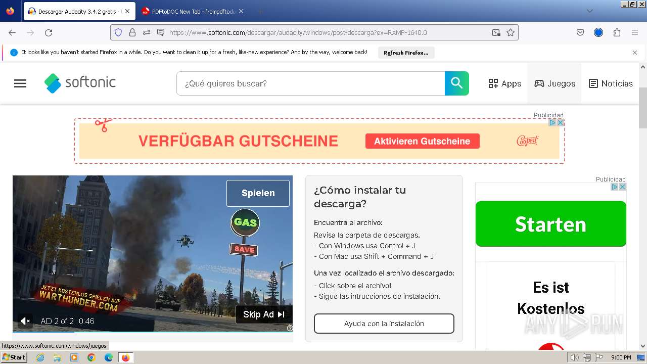Open File Explorer from taskbar
This screenshot has width=647, height=364.
[57, 357]
